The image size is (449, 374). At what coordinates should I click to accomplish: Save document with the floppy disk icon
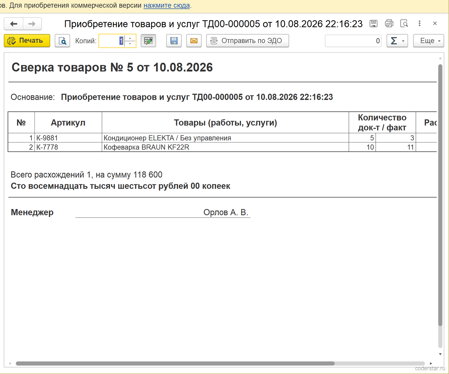click(x=174, y=41)
